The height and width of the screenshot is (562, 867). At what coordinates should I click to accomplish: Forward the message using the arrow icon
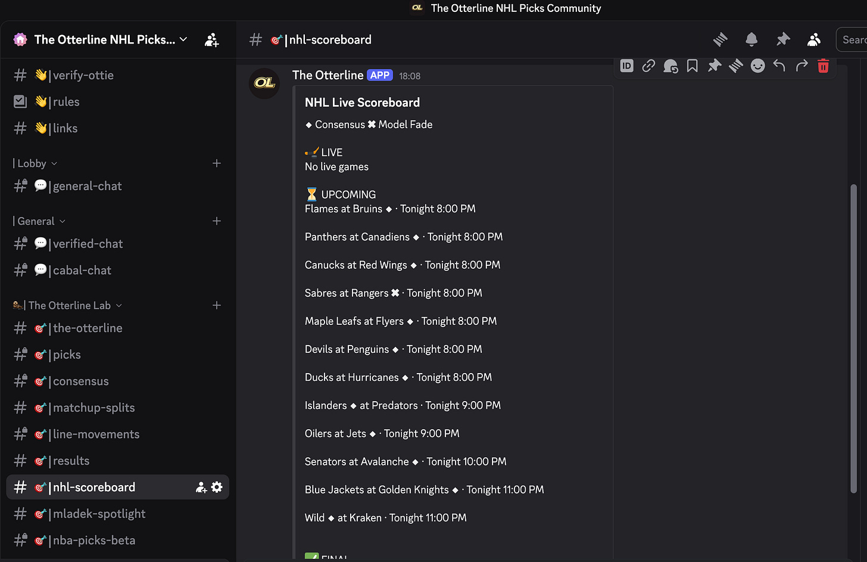801,66
